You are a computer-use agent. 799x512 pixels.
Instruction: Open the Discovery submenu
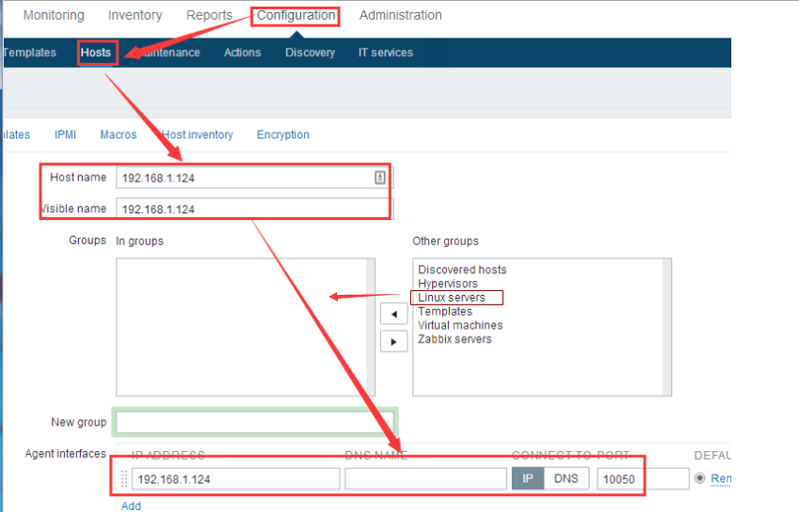pyautogui.click(x=310, y=53)
